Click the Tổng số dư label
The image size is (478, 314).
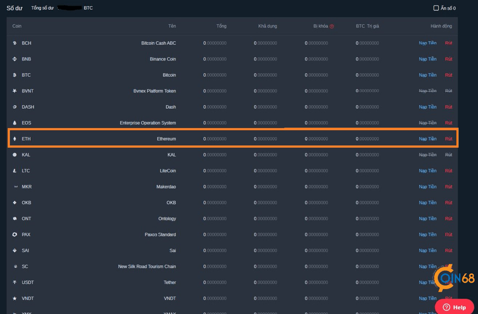pyautogui.click(x=42, y=8)
